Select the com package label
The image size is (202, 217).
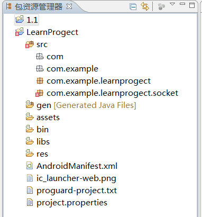(x=55, y=57)
